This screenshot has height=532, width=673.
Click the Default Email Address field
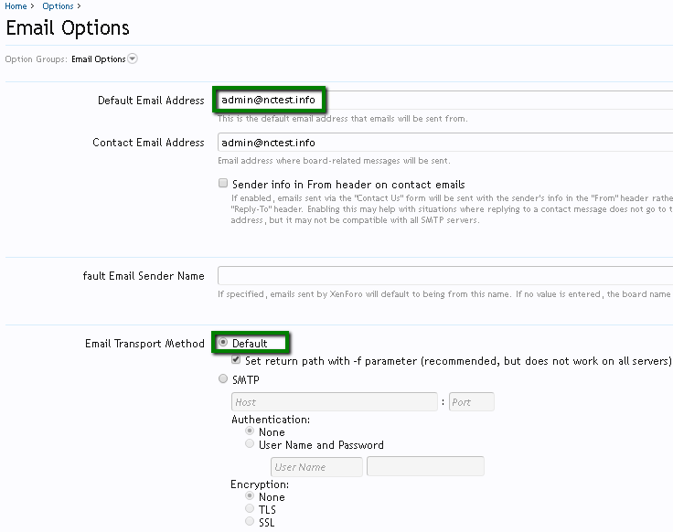click(445, 100)
